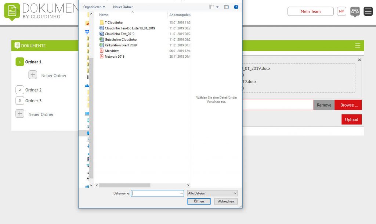Open the Organisieren dropdown menu
Screen dimensions: 376x224
coord(94,7)
